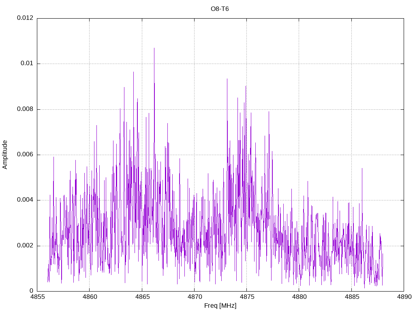Click the 4890 x-axis tick label
Screen dimensions: 415x311
click(x=404, y=297)
